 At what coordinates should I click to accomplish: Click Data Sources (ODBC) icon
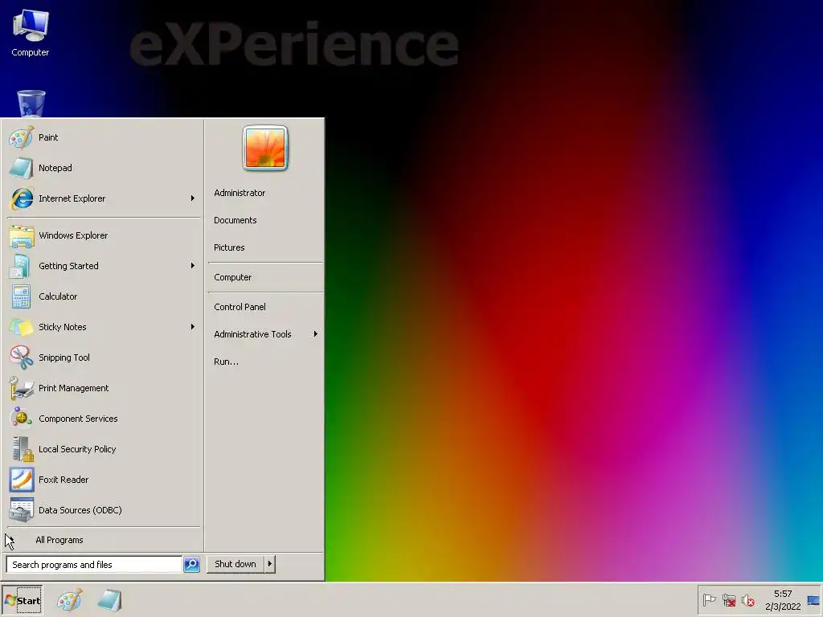[21, 510]
